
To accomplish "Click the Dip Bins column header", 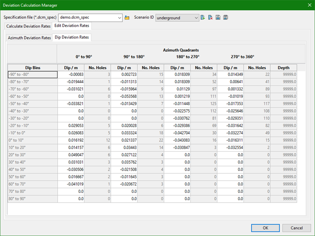I will point(33,68).
